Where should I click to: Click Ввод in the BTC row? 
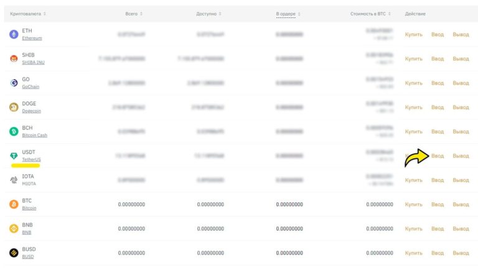pos(438,205)
